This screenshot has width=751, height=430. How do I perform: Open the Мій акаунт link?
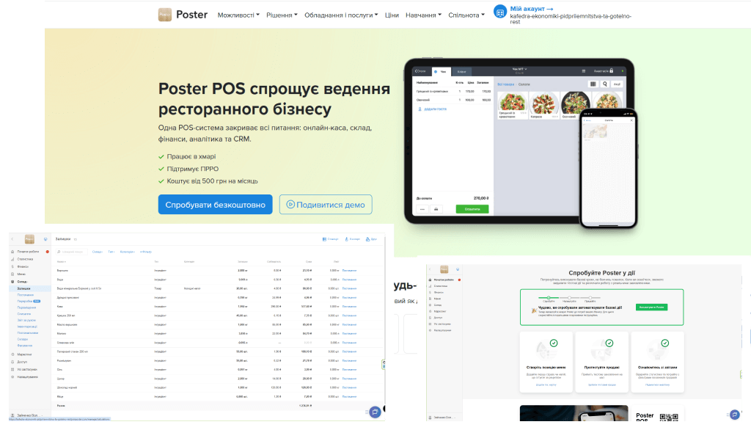[x=532, y=9]
